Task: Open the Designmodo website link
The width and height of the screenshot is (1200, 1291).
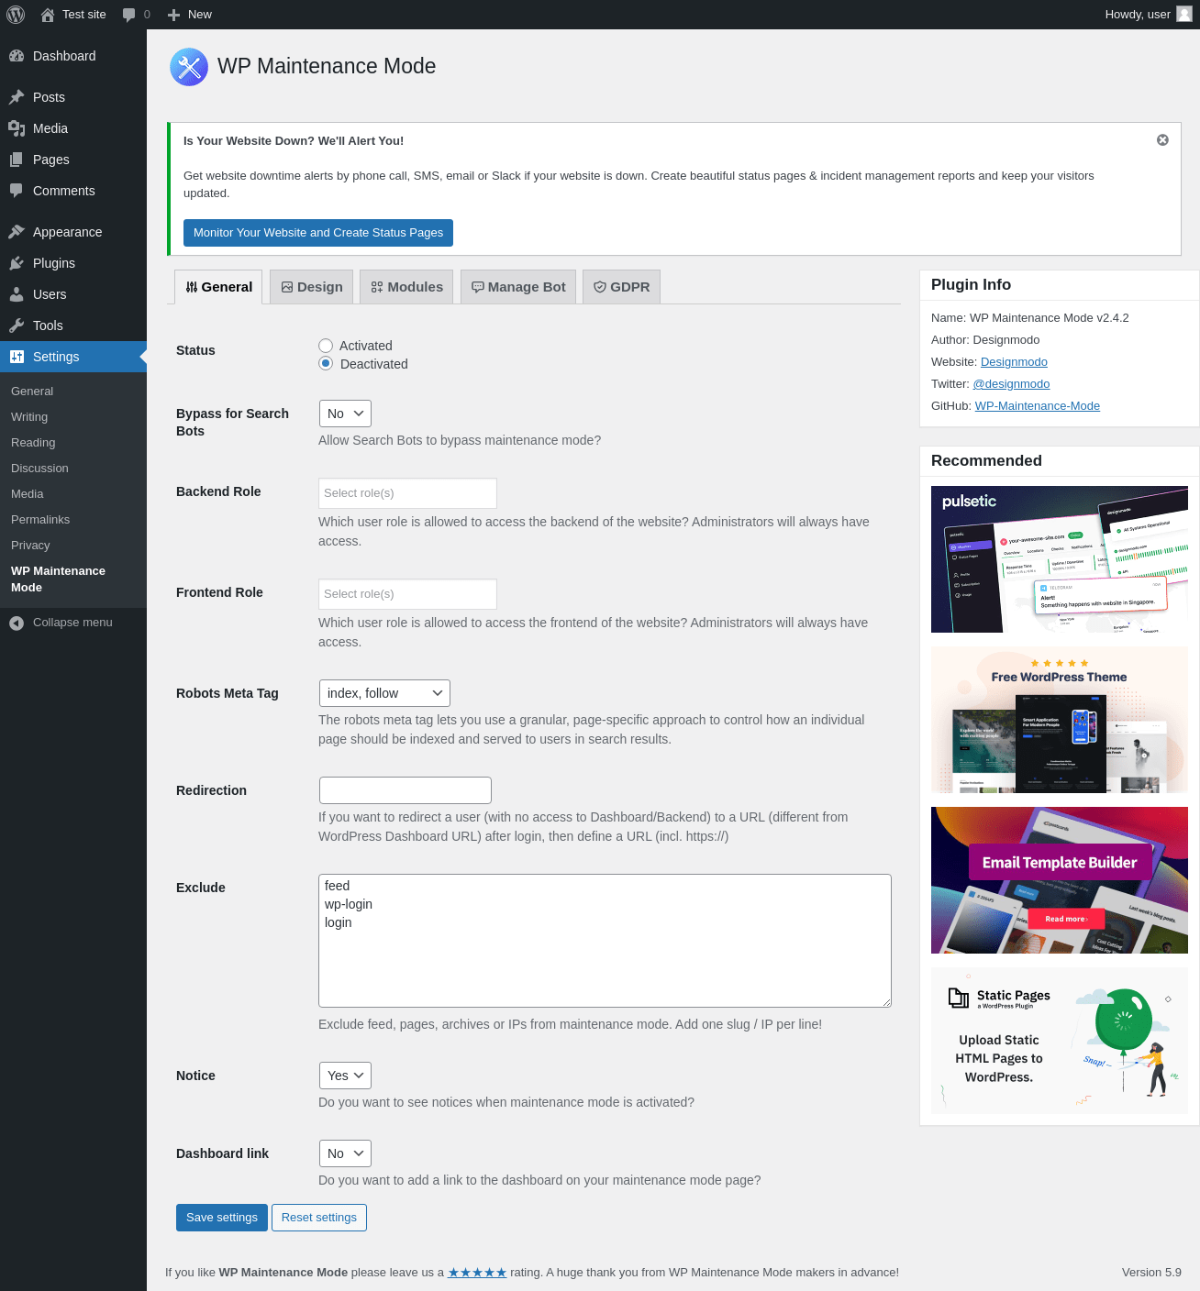Action: pyautogui.click(x=1014, y=362)
